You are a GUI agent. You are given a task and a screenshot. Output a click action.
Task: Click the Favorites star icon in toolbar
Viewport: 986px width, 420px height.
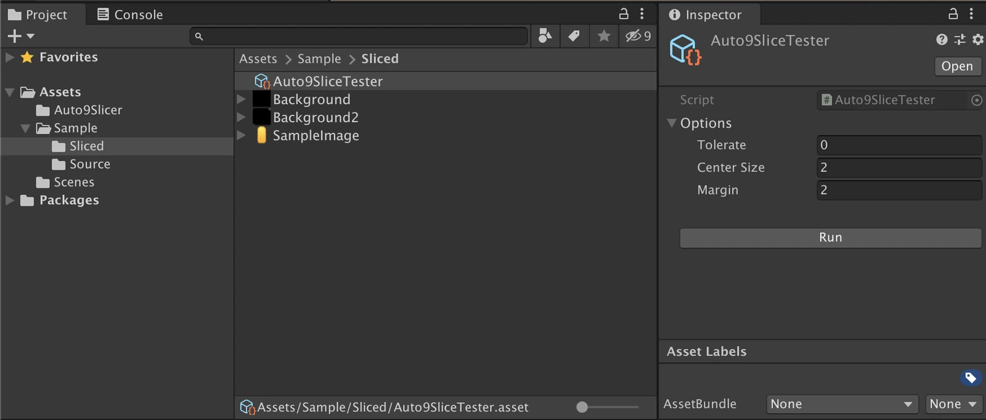pyautogui.click(x=604, y=36)
